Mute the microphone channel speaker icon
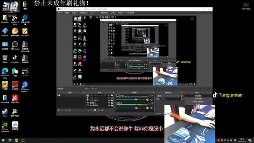The height and width of the screenshot is (143, 254). pos(148,100)
